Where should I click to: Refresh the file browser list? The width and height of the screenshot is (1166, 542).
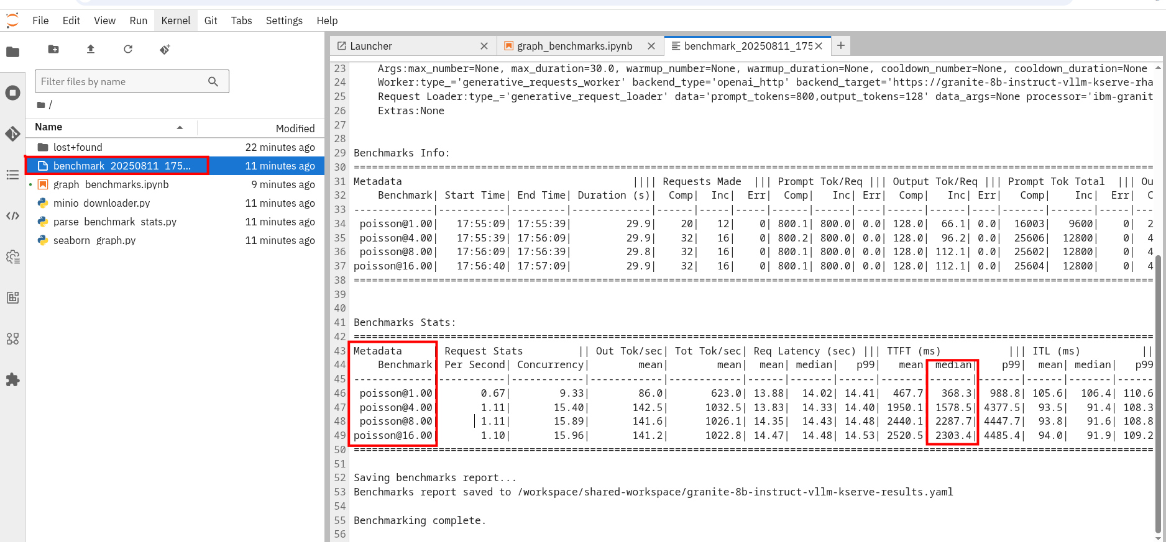coord(128,49)
